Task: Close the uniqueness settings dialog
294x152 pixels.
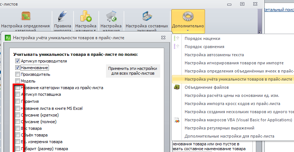Action: (x=163, y=38)
